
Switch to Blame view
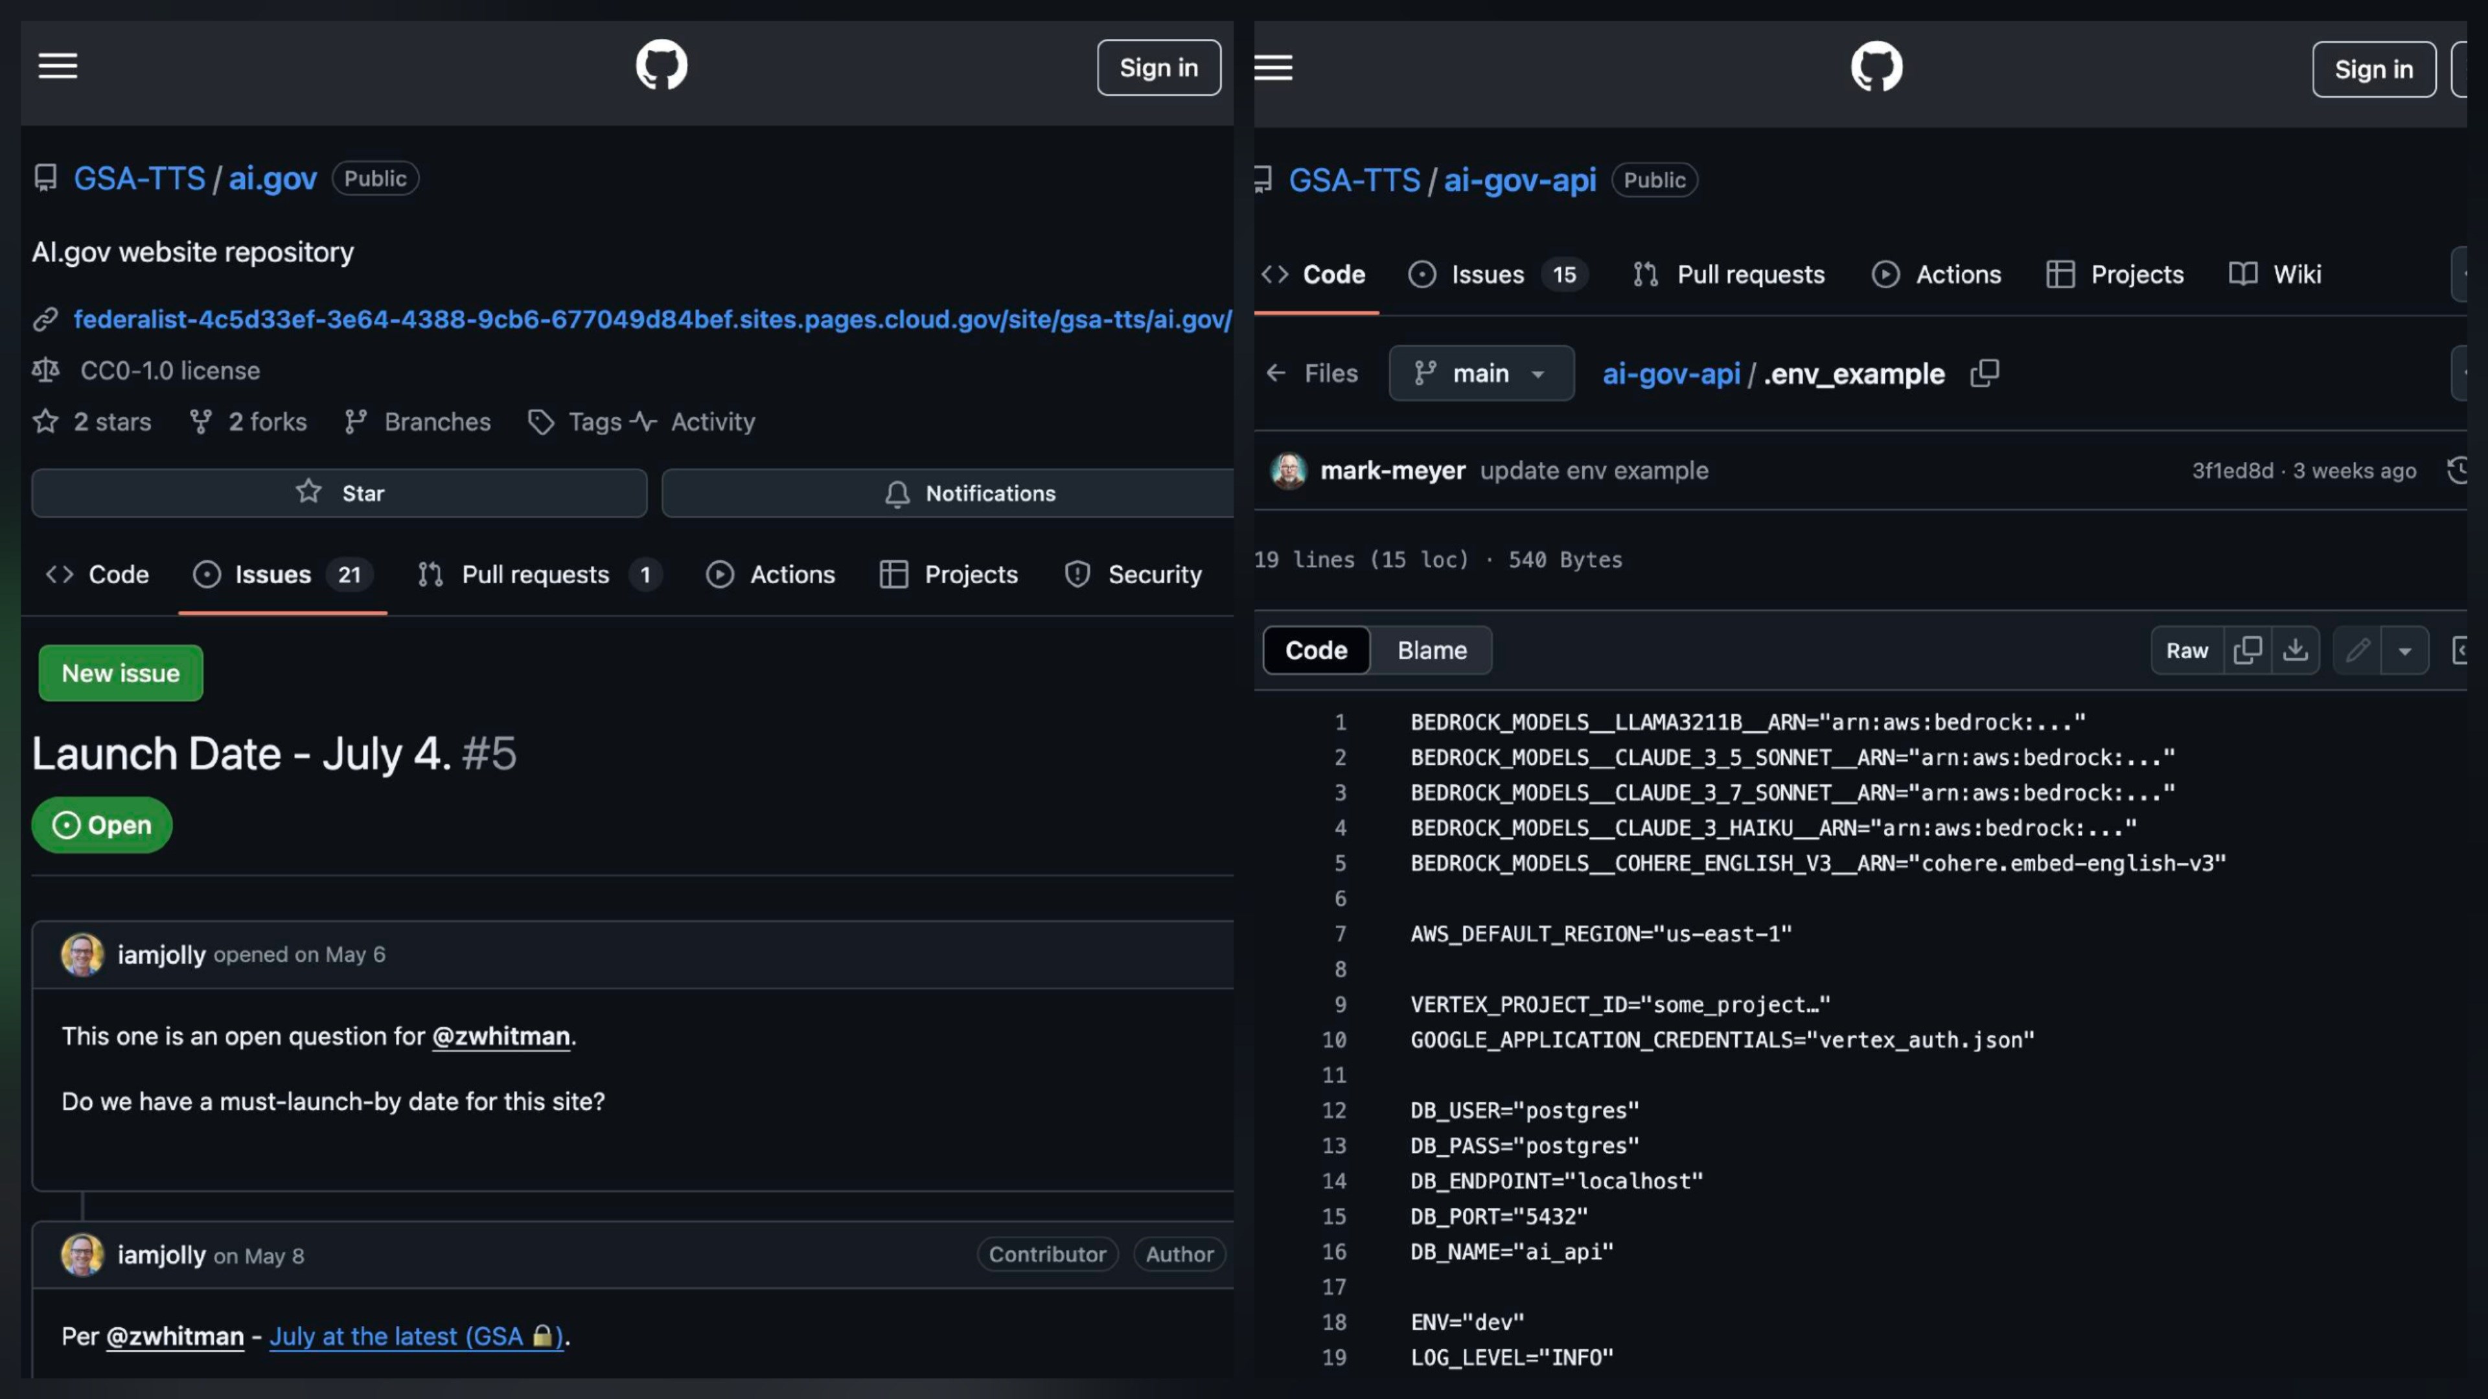[x=1431, y=651]
